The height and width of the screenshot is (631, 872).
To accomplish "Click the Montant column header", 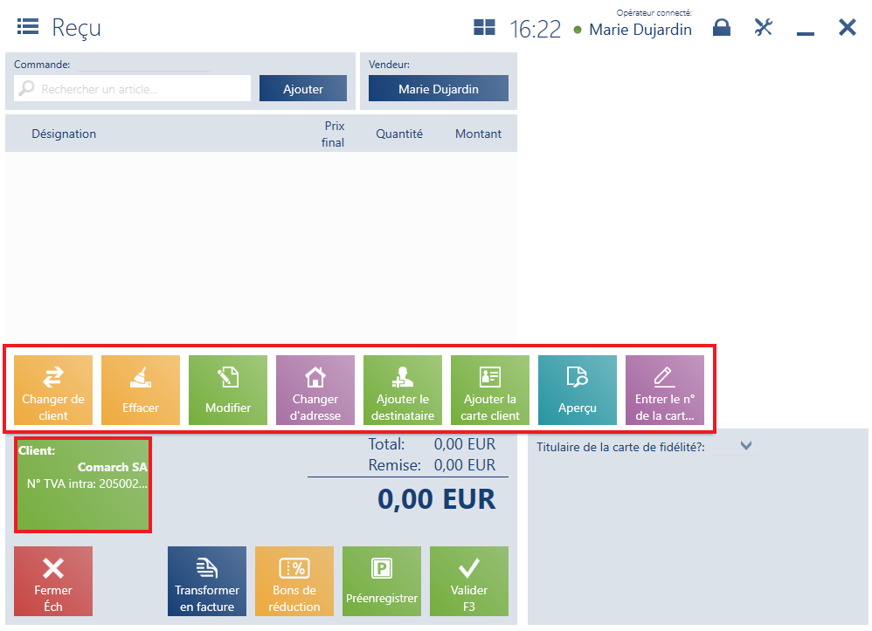I will point(478,134).
